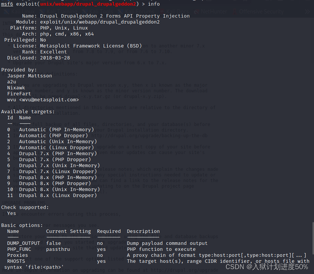Click target 10 'Drupal 8.x (Unix In-Memory)'

[x=60, y=190]
